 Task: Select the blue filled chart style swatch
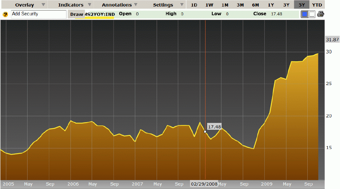305,14
